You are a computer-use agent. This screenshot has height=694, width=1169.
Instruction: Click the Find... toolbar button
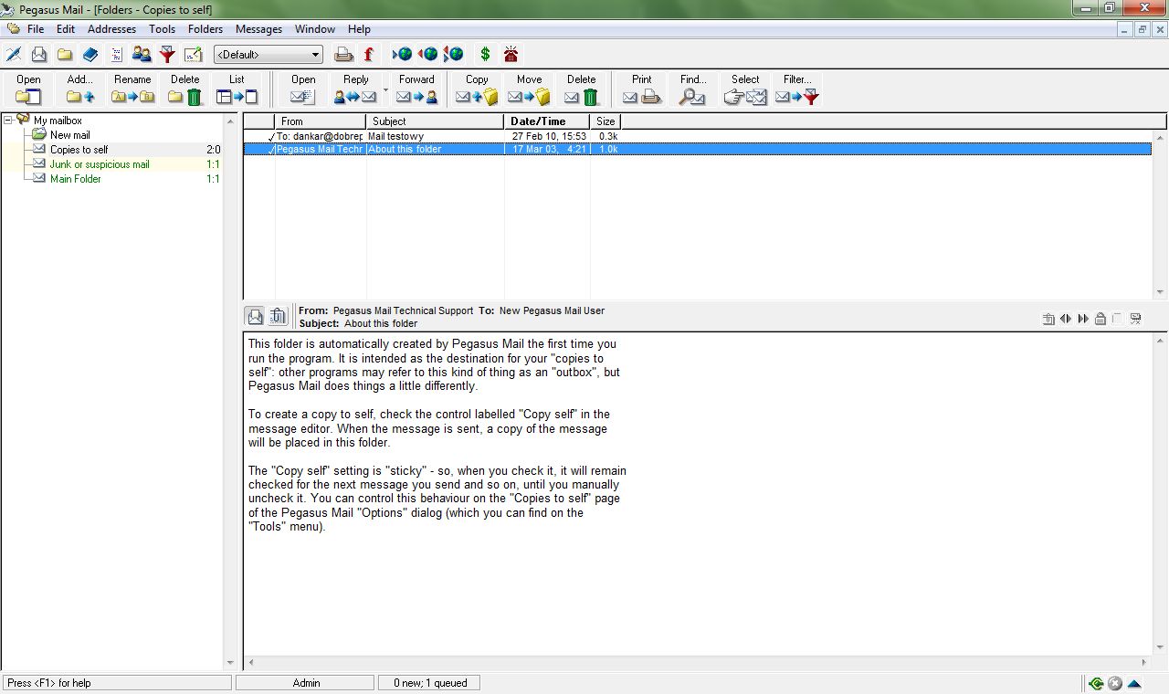(x=693, y=89)
